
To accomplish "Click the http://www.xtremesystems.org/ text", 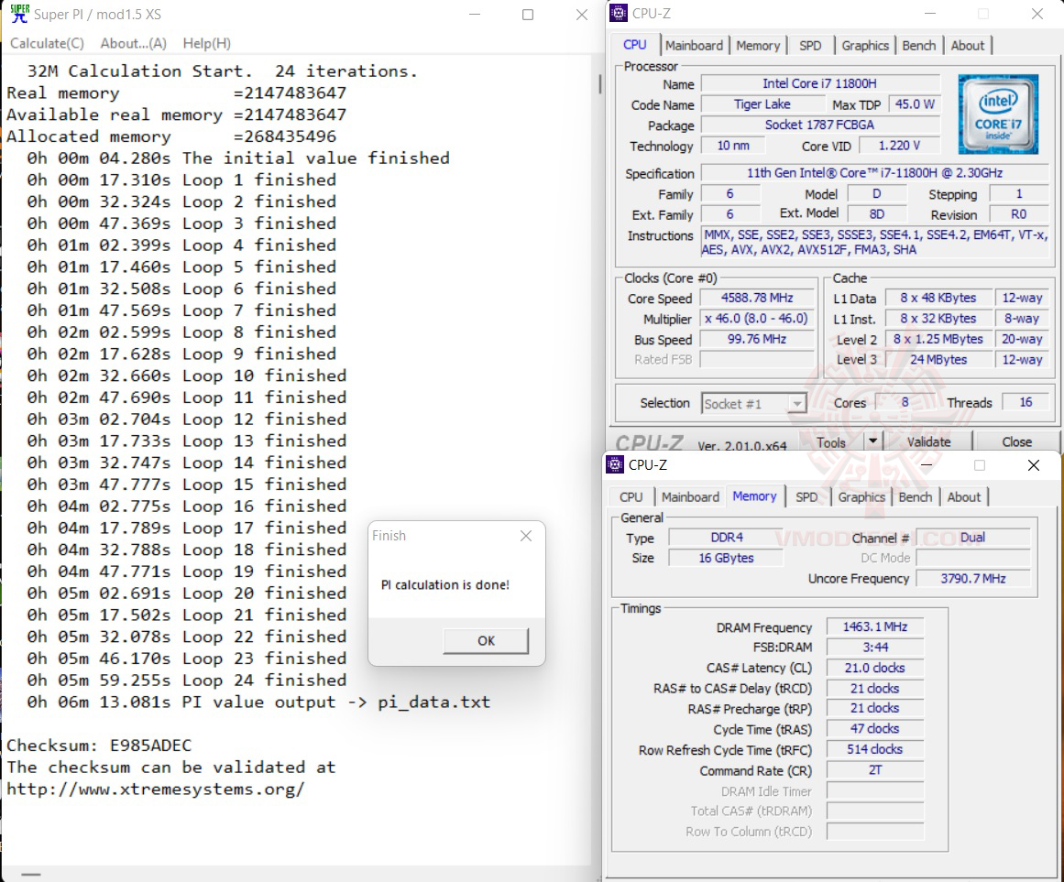I will [156, 789].
